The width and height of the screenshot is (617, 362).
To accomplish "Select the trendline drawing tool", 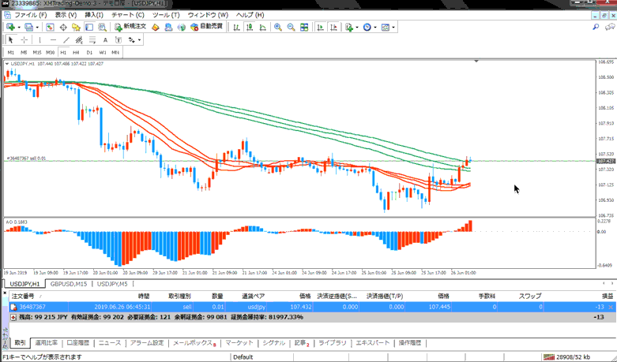I will (x=66, y=39).
